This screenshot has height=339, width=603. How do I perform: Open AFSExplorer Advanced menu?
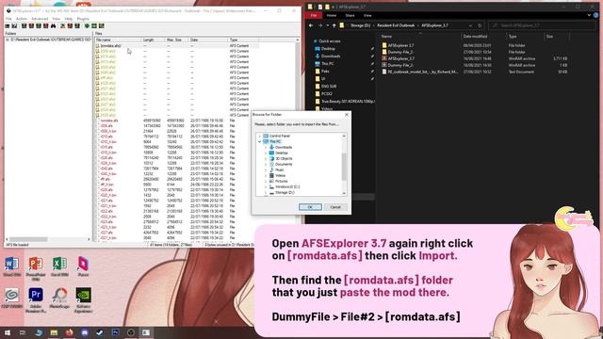point(40,19)
